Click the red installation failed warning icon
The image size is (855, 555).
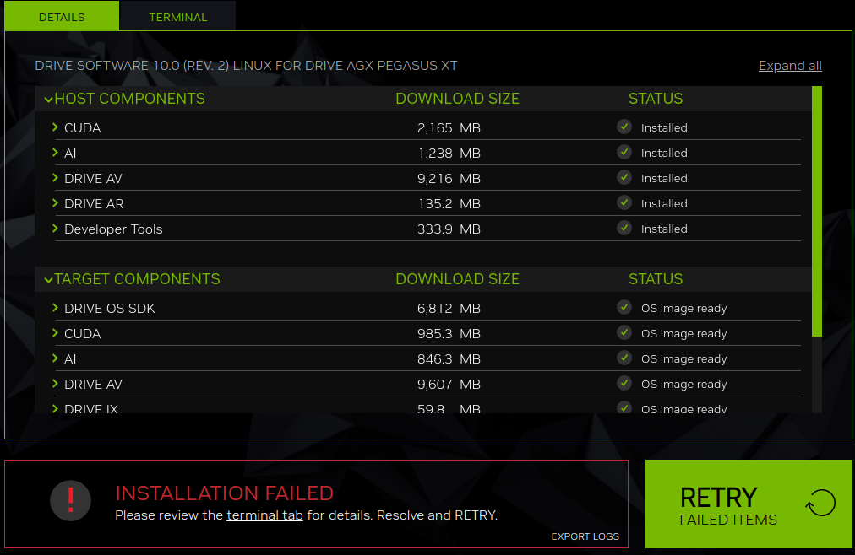click(x=70, y=500)
